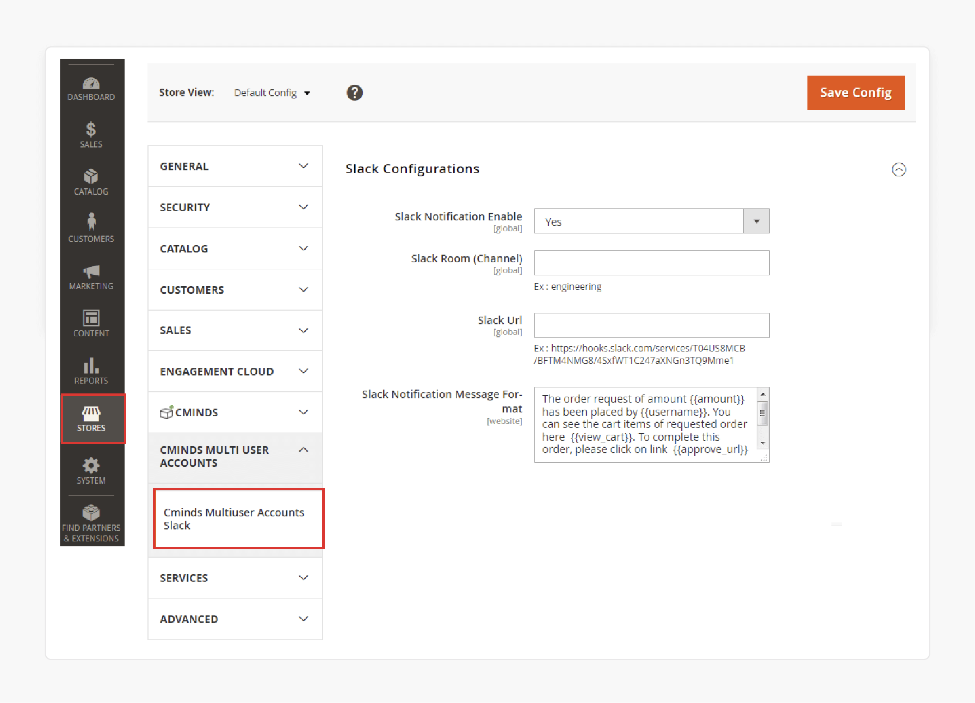Click the 'Ex : engineering' hint text

click(x=567, y=287)
